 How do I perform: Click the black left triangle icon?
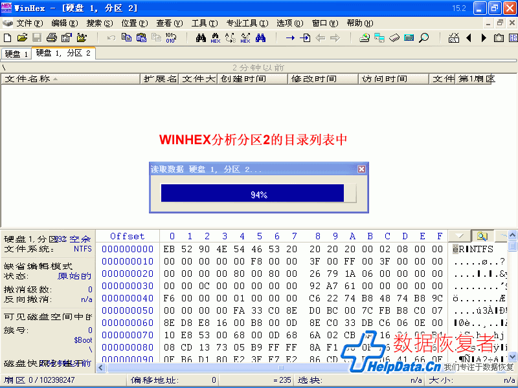468,38
